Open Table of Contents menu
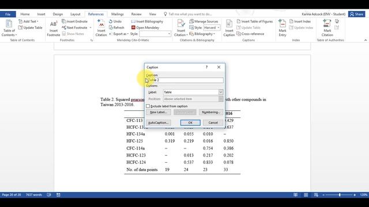The image size is (369, 207). point(9,28)
